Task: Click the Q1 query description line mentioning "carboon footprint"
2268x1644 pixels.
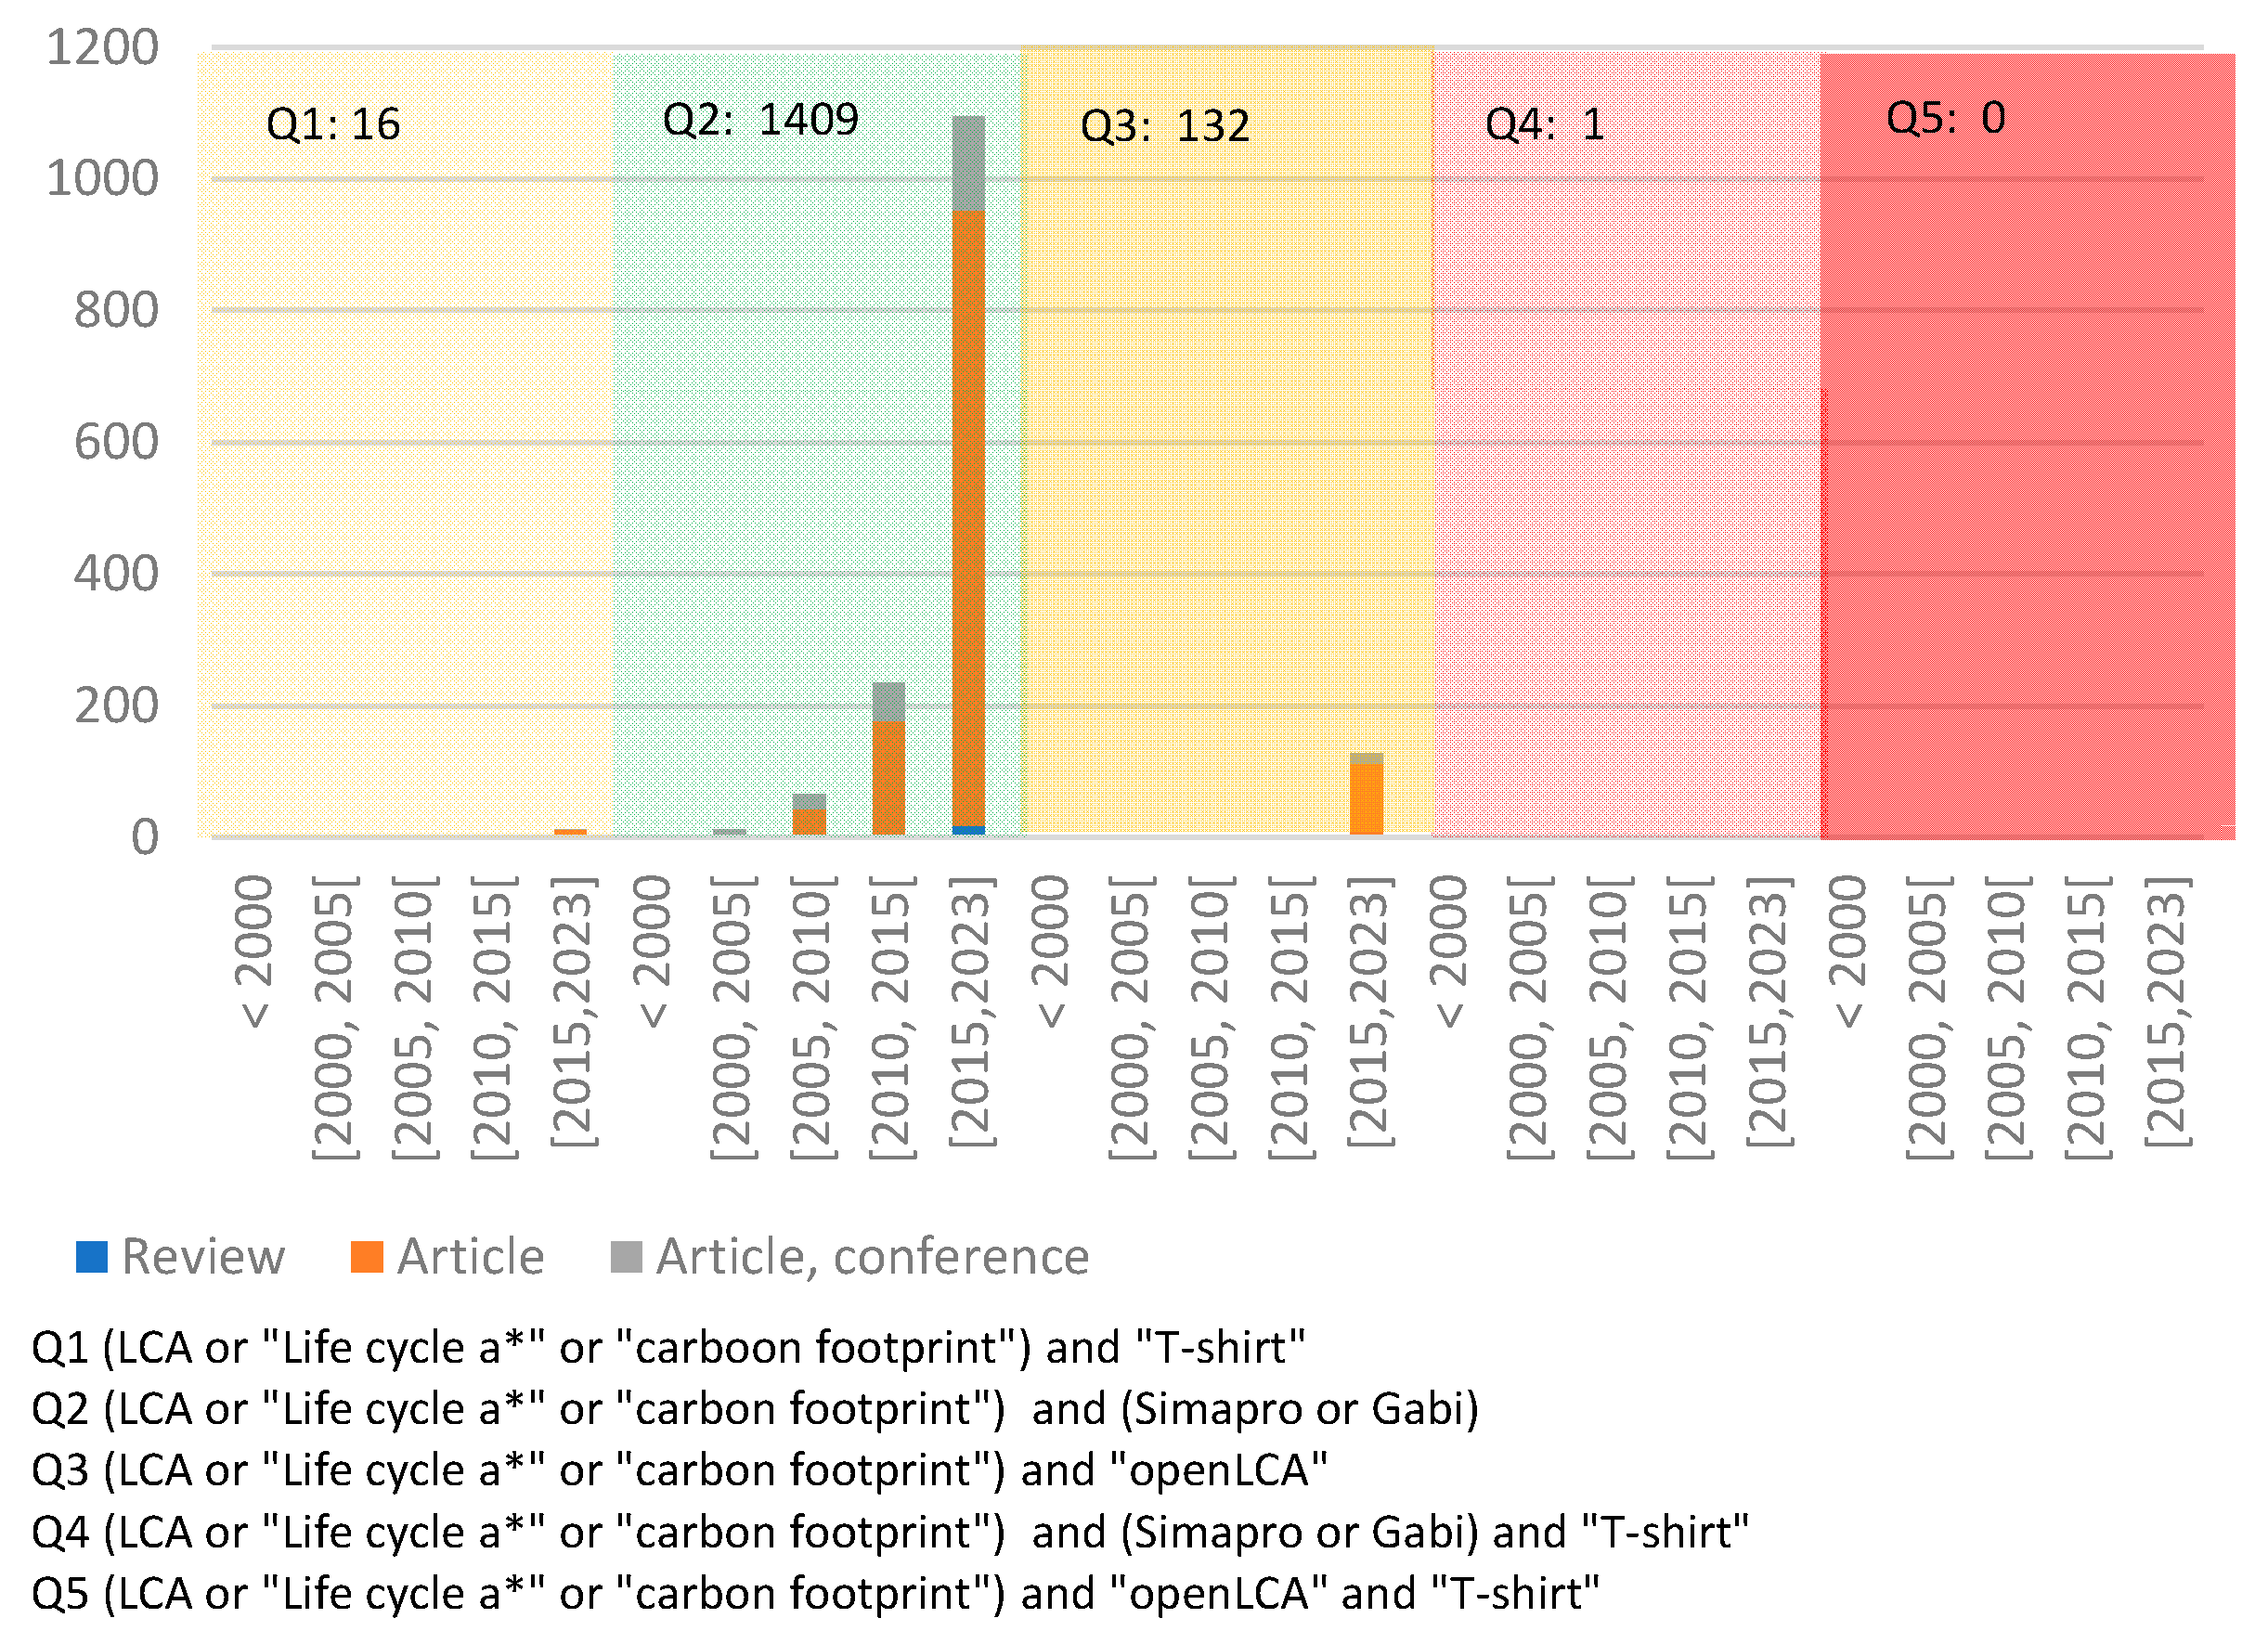Action: 668,1348
